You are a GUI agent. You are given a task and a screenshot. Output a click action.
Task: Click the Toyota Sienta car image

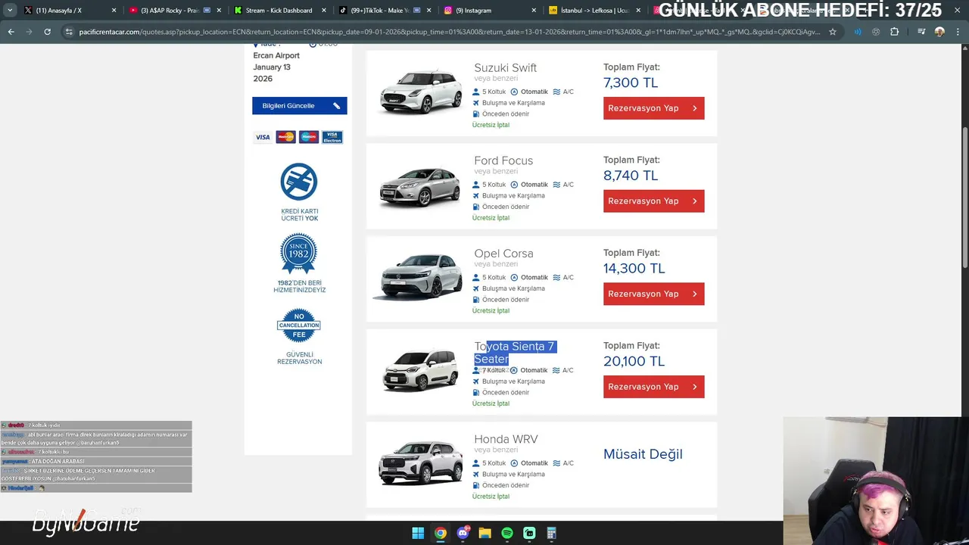pos(420,371)
